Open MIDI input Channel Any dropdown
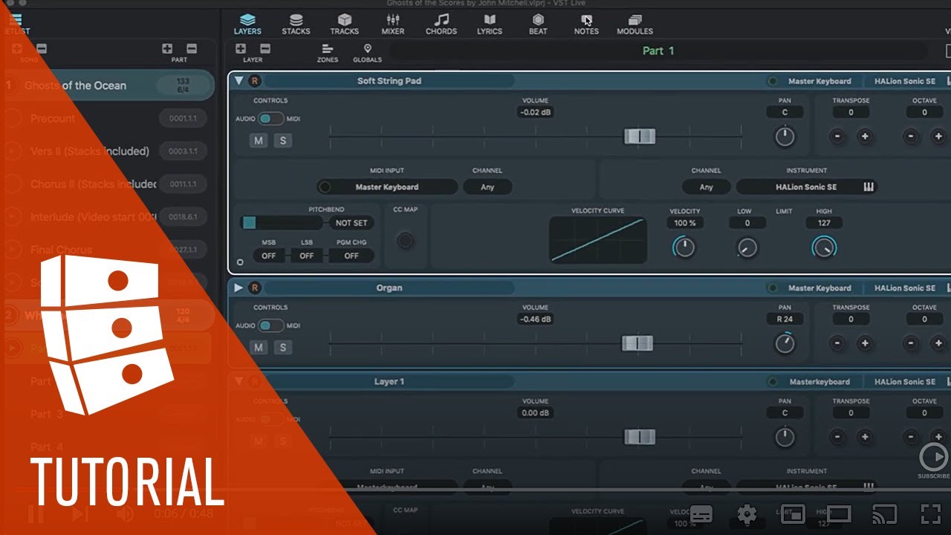951x535 pixels. (487, 187)
